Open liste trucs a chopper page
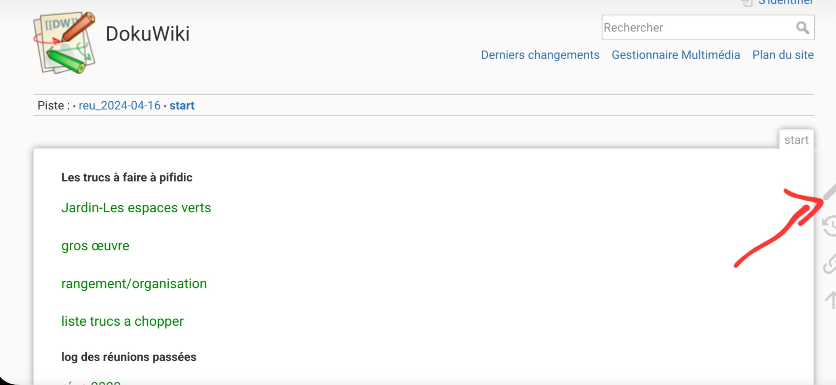The height and width of the screenshot is (385, 836). tap(122, 321)
